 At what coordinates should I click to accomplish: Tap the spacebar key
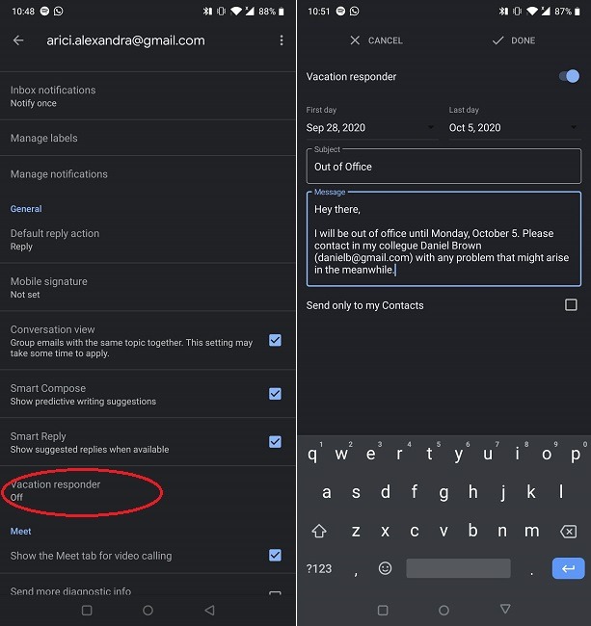458,568
